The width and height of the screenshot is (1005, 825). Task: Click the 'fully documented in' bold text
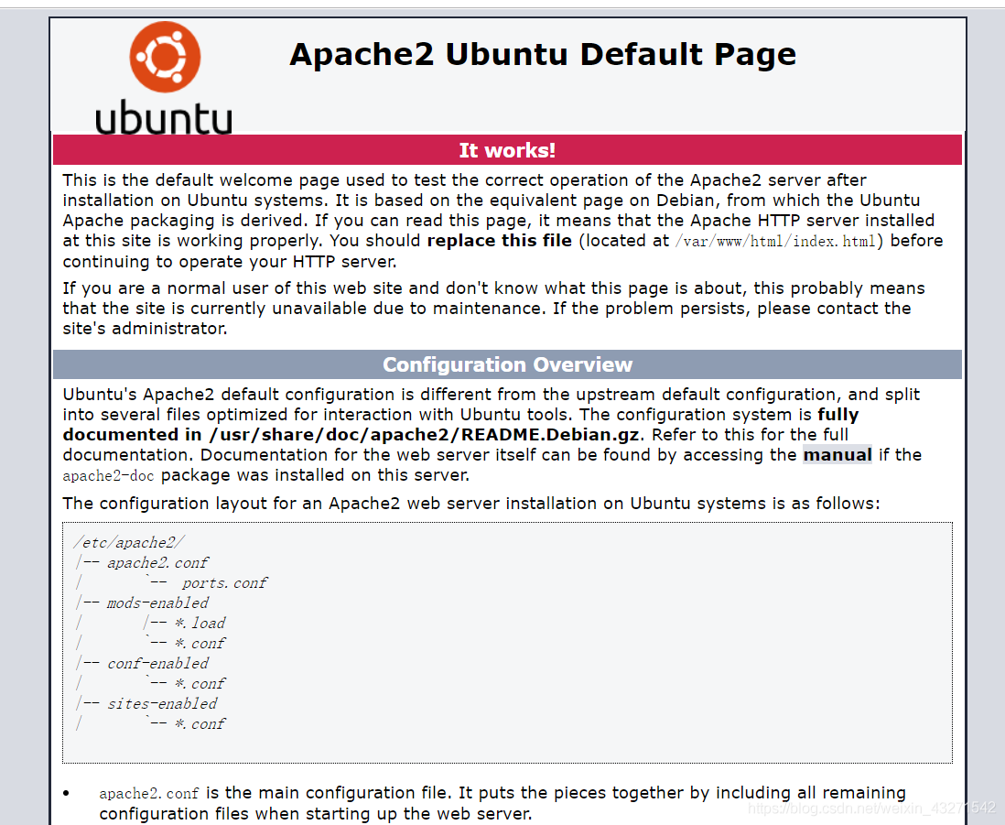pos(460,424)
